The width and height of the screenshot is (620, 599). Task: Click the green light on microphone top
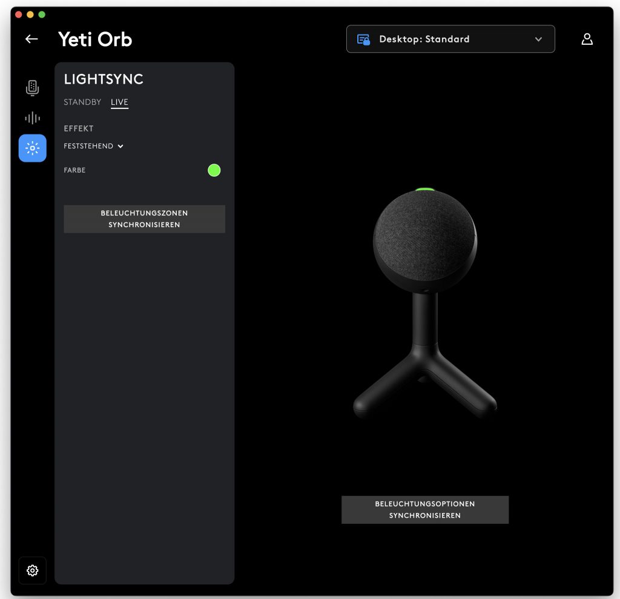(x=424, y=190)
